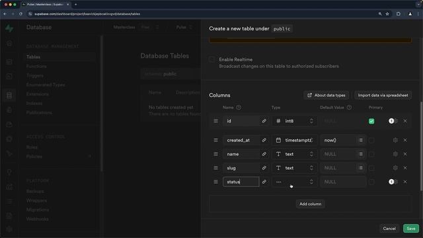Save the new table
The image size is (423, 238).
411,229
